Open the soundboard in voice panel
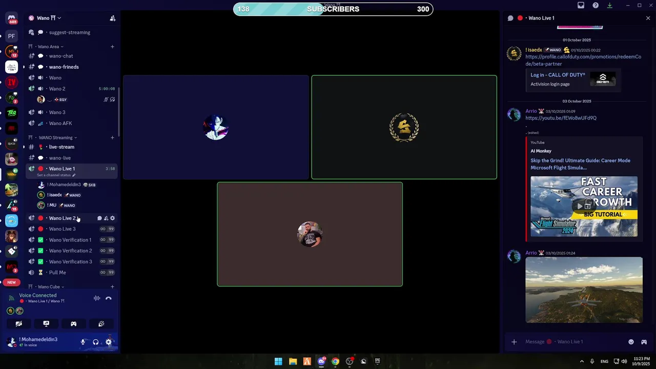656x369 pixels. point(101,324)
